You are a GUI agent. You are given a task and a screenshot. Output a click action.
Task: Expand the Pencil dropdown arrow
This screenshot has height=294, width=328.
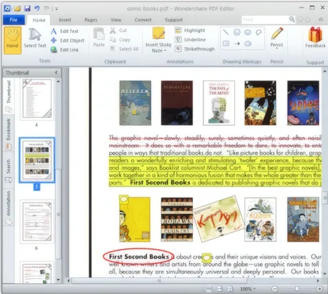coord(277,49)
